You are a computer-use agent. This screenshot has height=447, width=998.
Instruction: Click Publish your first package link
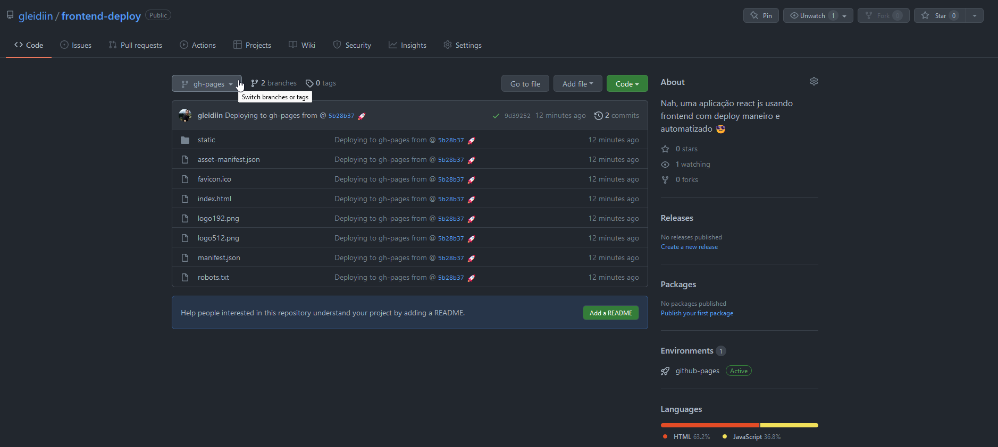pyautogui.click(x=697, y=313)
